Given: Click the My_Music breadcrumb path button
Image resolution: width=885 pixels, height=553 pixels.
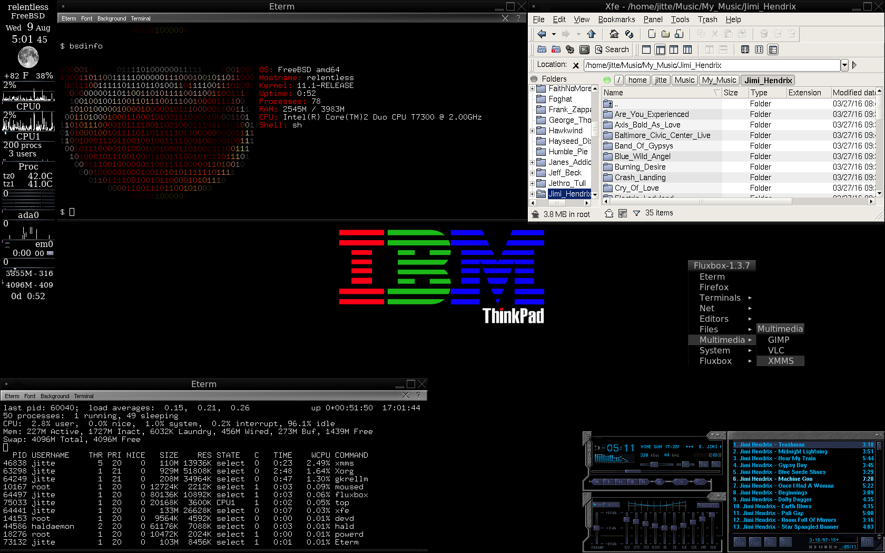Looking at the screenshot, I should coord(719,80).
